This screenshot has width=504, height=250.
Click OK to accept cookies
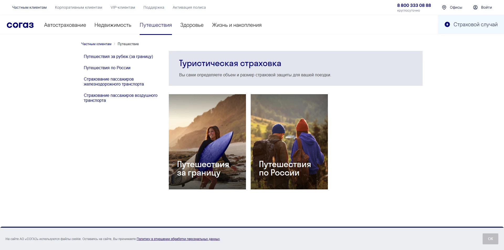(490, 239)
